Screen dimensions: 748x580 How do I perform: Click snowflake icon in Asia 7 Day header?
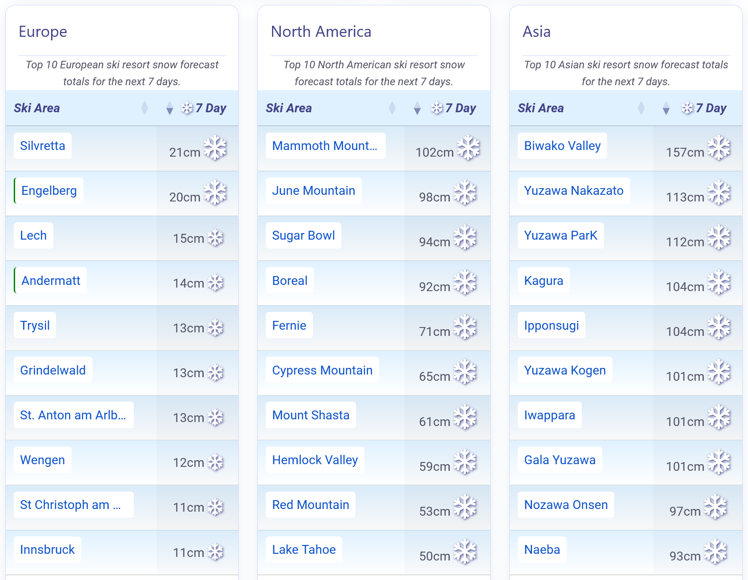[687, 108]
